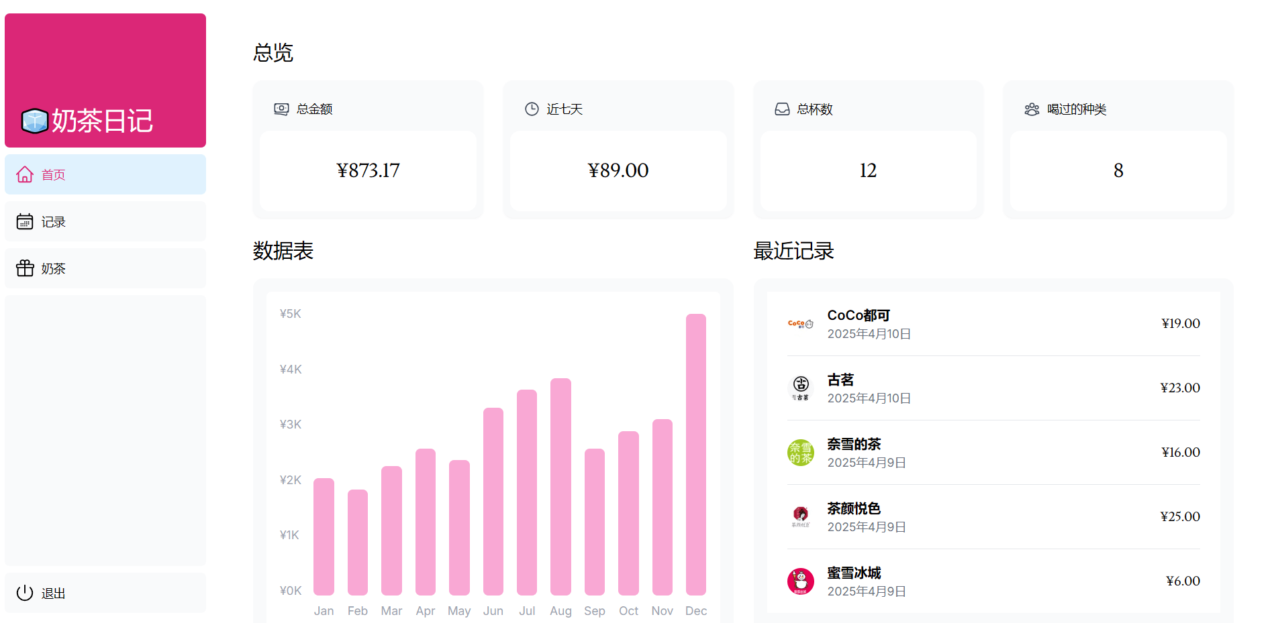Viewport: 1274px width, 623px height.
Task: Select the varieties count value 8
Action: point(1118,170)
